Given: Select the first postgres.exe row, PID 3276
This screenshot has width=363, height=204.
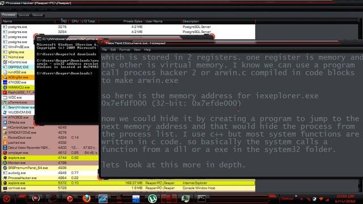Looking at the screenshot, I should click(129, 27).
